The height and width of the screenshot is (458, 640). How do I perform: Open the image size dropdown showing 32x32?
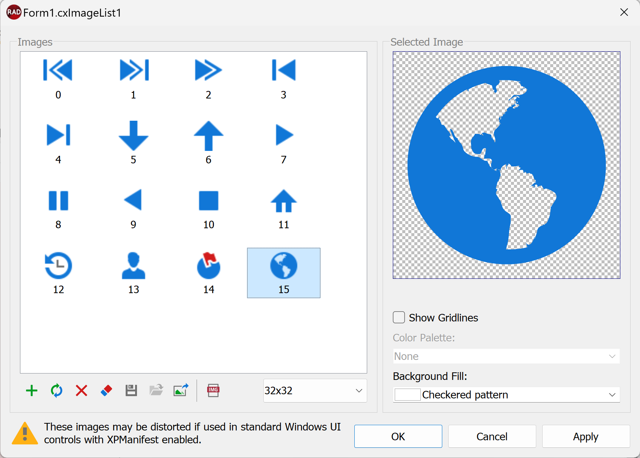(x=315, y=391)
